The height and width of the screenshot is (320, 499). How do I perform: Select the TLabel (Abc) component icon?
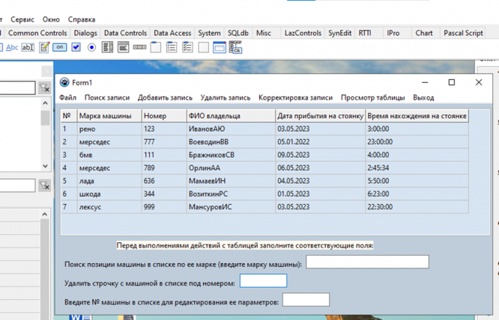[x=13, y=48]
